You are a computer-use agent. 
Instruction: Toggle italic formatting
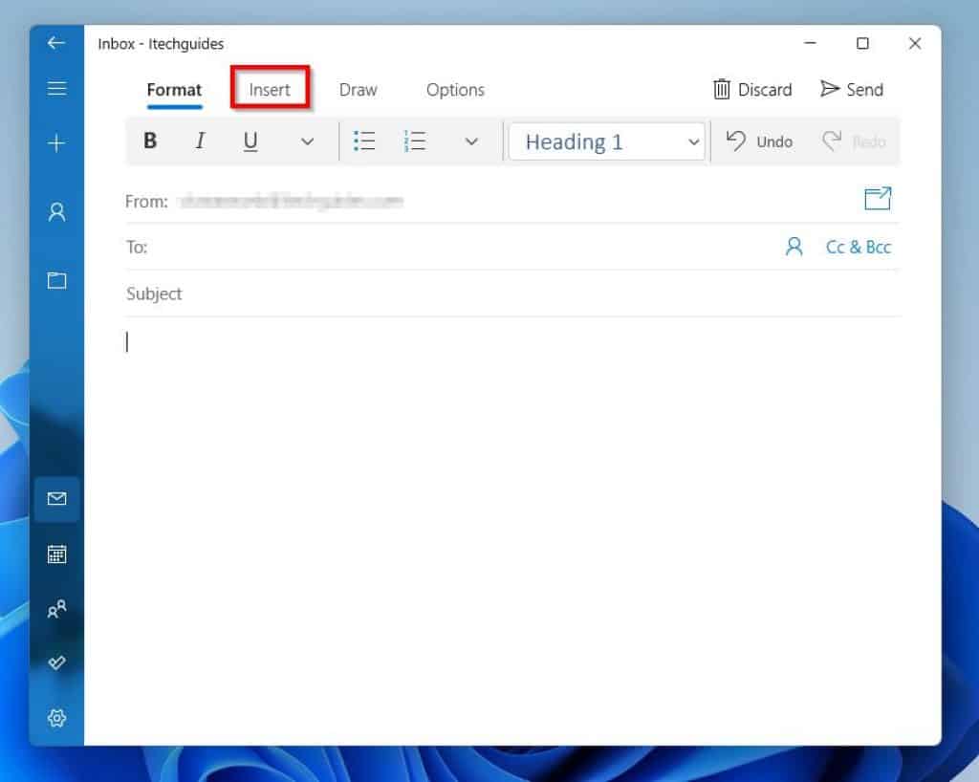(200, 141)
